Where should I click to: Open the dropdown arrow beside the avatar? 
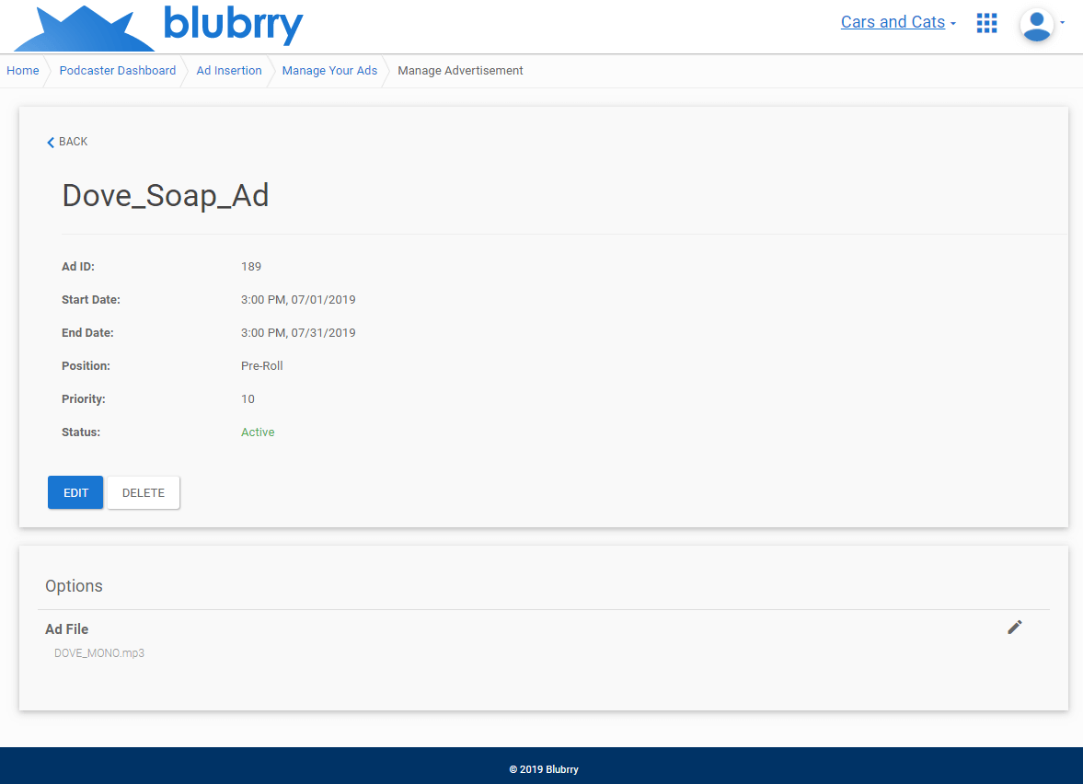pyautogui.click(x=1062, y=23)
